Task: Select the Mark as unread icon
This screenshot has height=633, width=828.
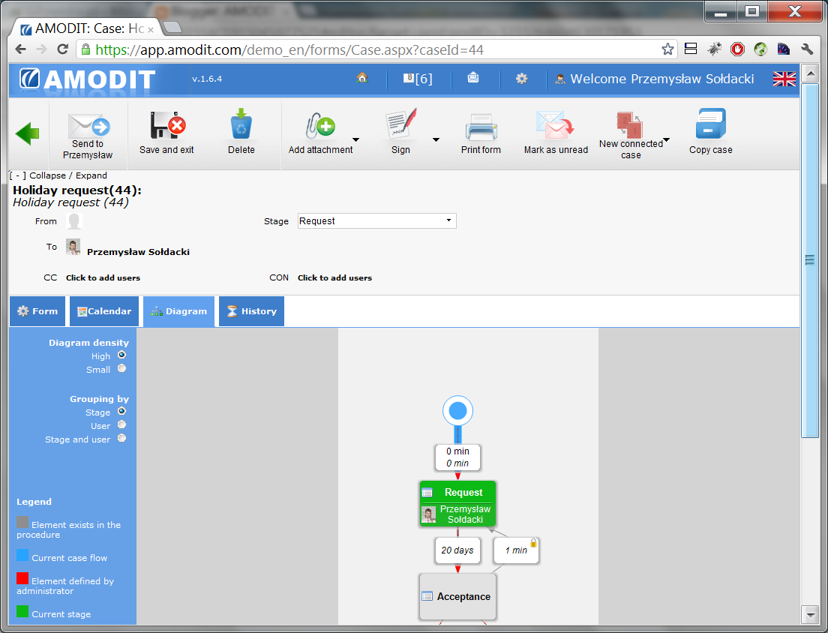Action: tap(555, 125)
